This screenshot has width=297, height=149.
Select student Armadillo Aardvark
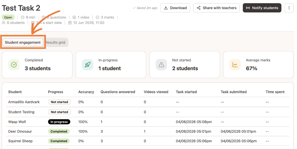click(x=24, y=102)
